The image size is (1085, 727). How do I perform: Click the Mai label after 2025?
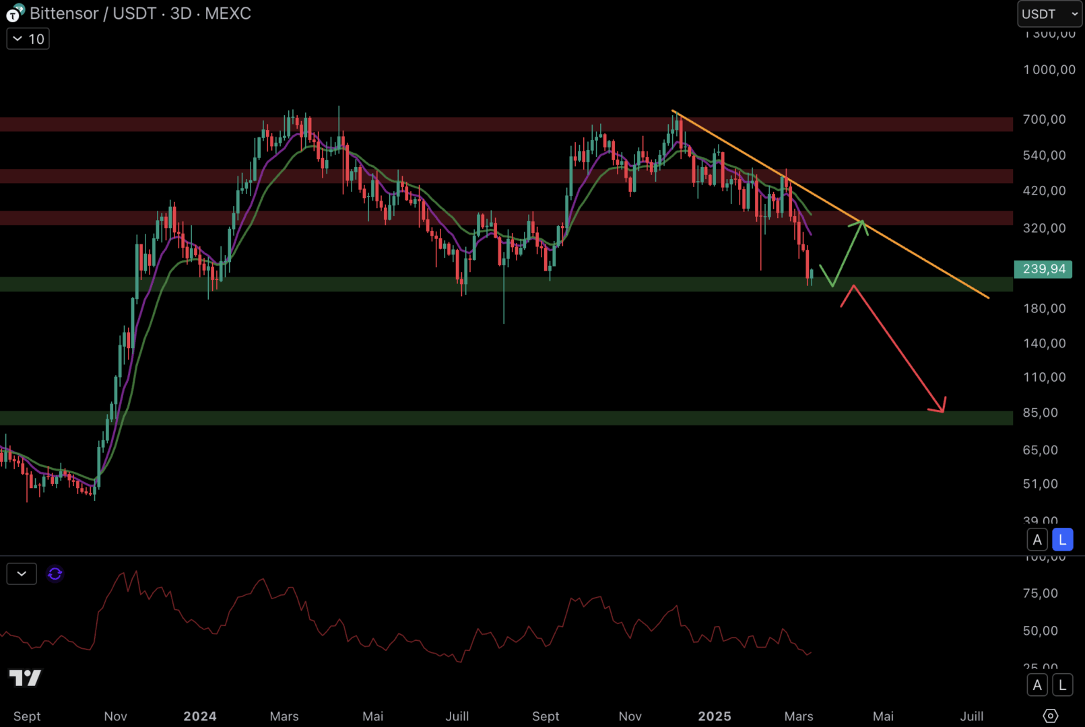pos(884,716)
